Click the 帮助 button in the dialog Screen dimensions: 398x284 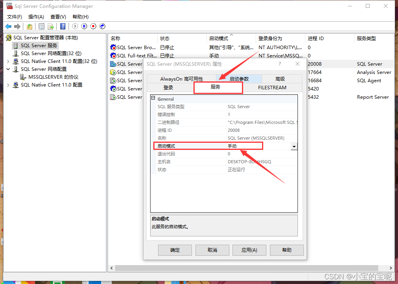click(x=287, y=250)
